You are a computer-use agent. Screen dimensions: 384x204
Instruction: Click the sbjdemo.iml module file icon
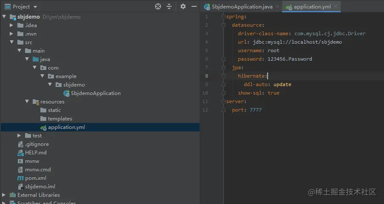20,187
